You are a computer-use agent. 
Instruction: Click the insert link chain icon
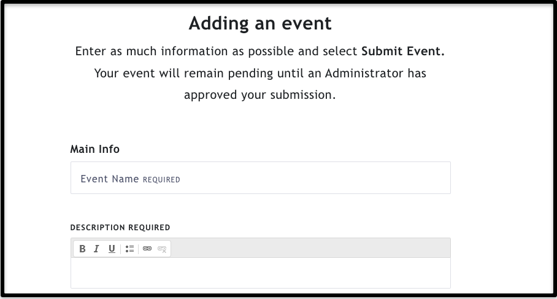pyautogui.click(x=147, y=249)
